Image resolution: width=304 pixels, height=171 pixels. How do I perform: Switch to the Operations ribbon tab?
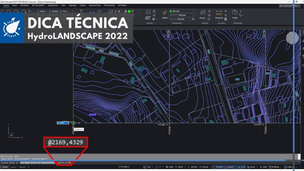click(x=53, y=5)
